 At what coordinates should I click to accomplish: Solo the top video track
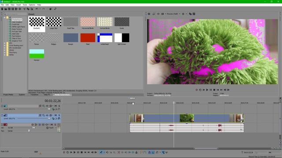point(59,106)
